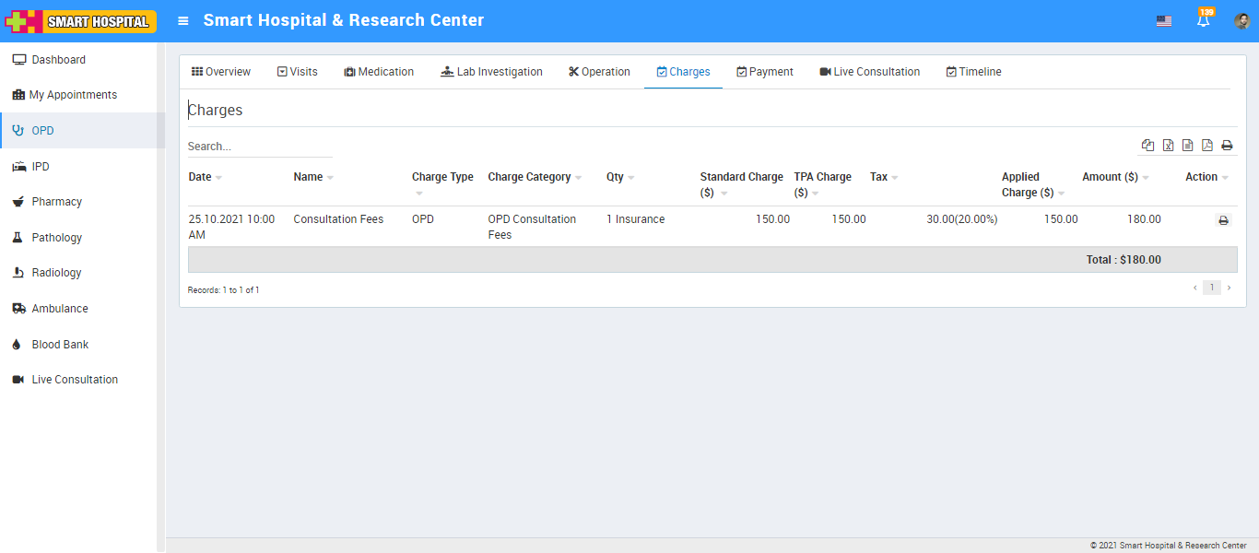
Task: Export charges as CSV file
Action: [1187, 146]
